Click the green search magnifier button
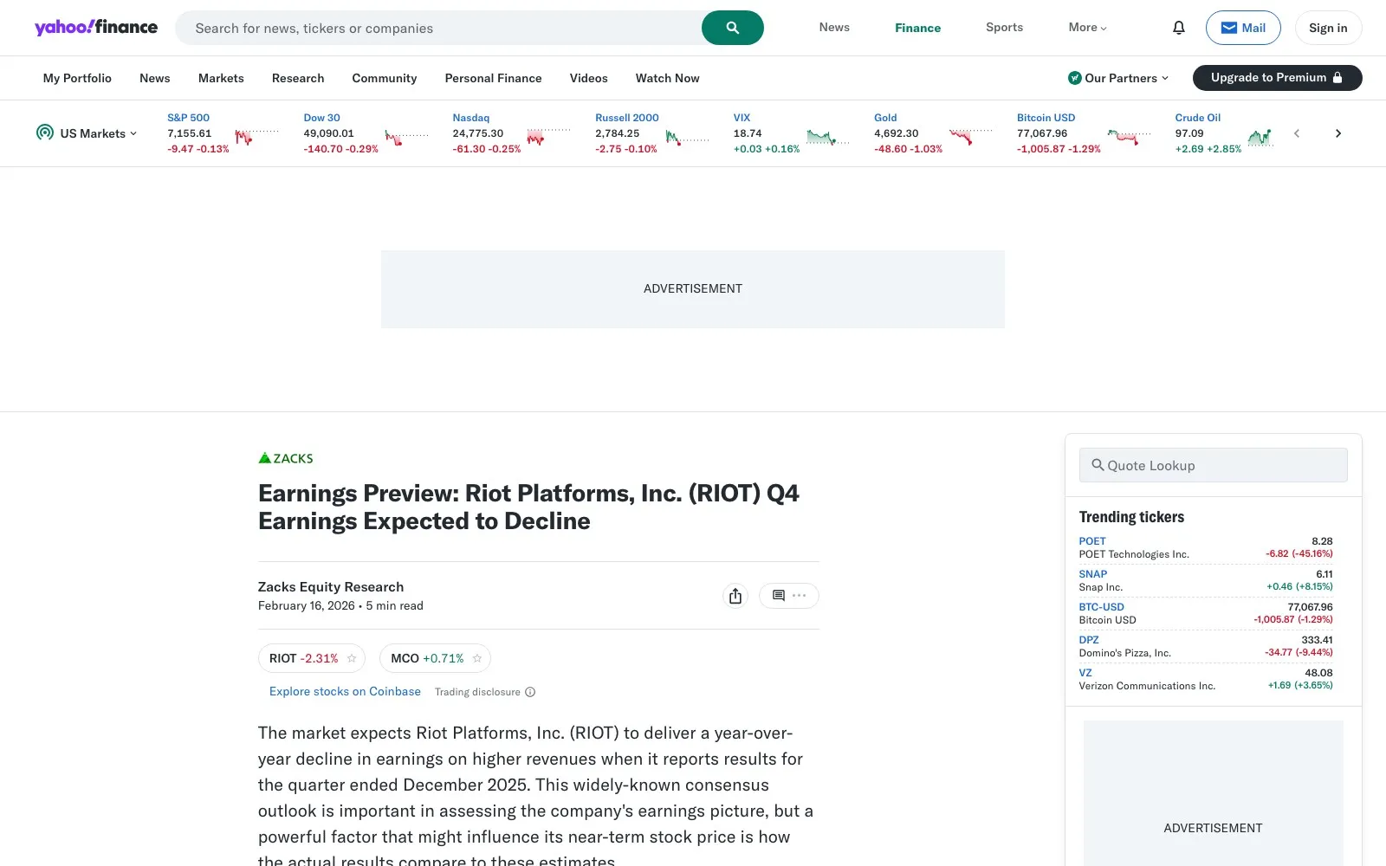 [x=732, y=28]
